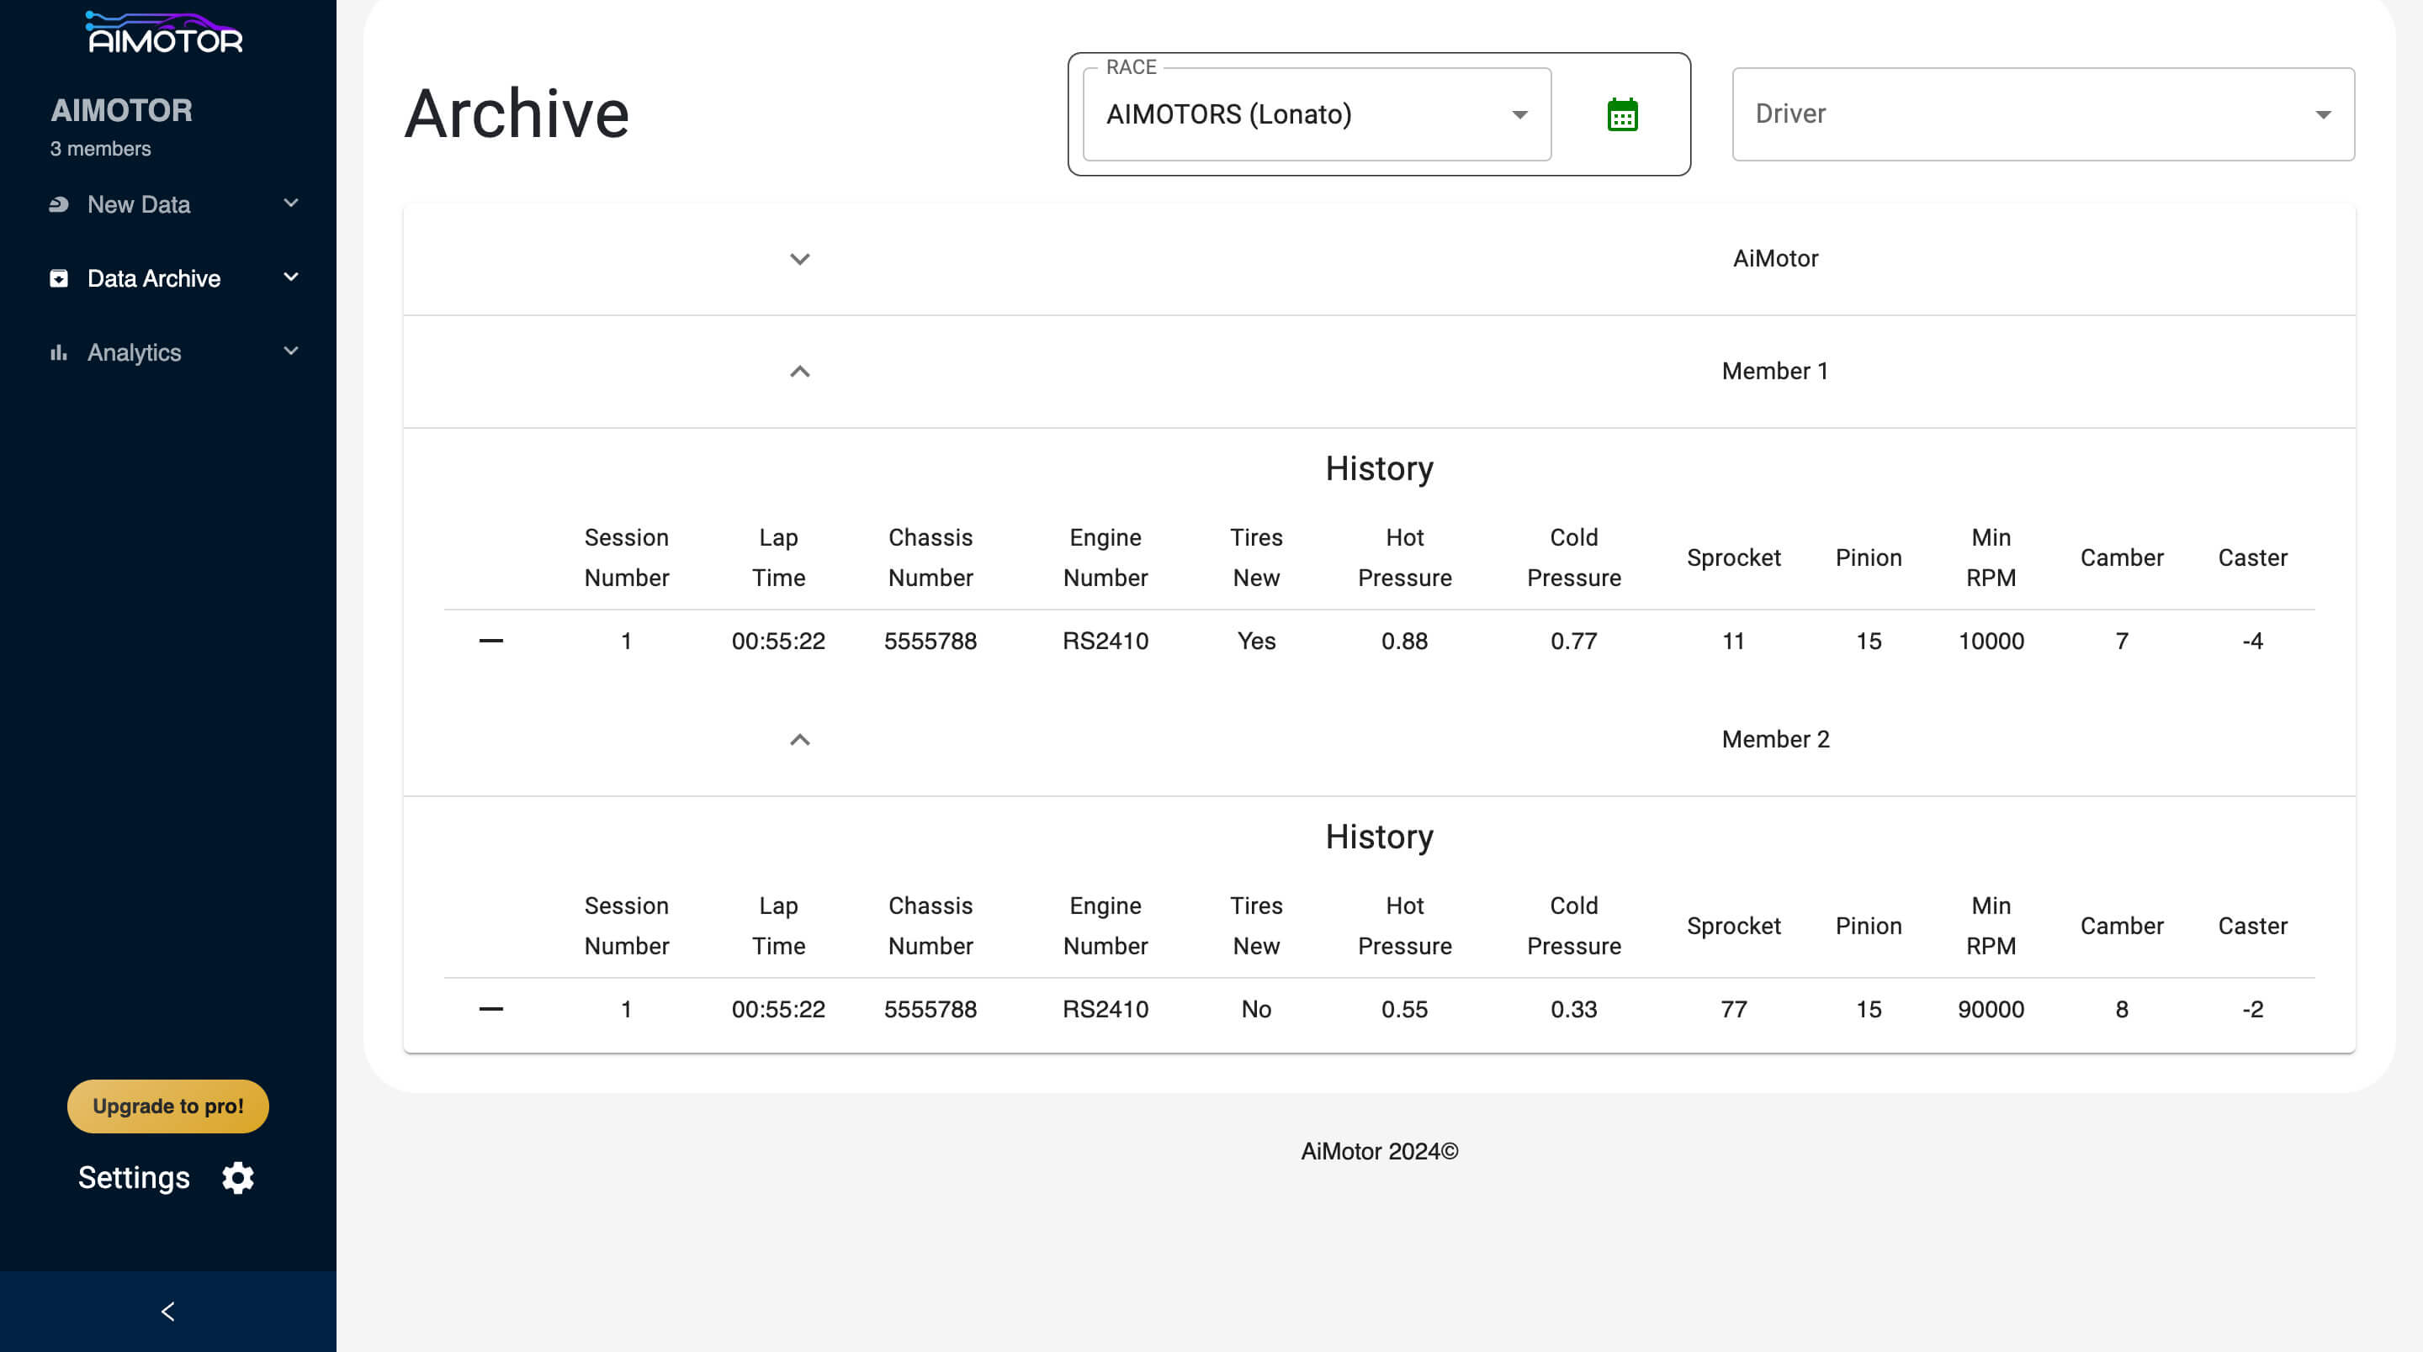The width and height of the screenshot is (2423, 1352).
Task: Click the Analytics bar chart icon
Action: pos(58,352)
